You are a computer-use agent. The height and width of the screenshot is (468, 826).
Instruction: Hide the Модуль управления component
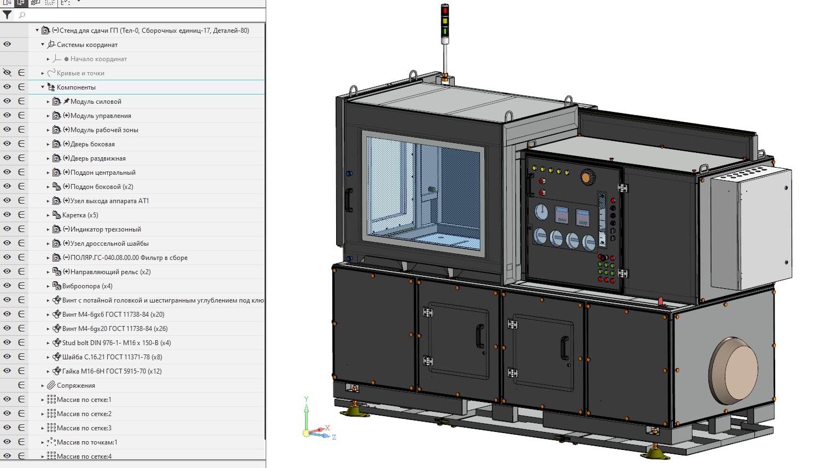(7, 116)
